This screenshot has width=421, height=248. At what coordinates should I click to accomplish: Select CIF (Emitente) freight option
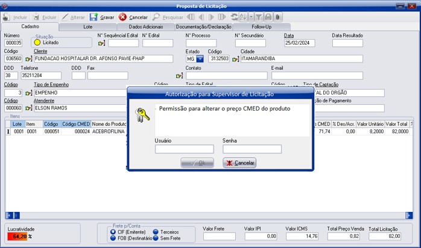113,232
